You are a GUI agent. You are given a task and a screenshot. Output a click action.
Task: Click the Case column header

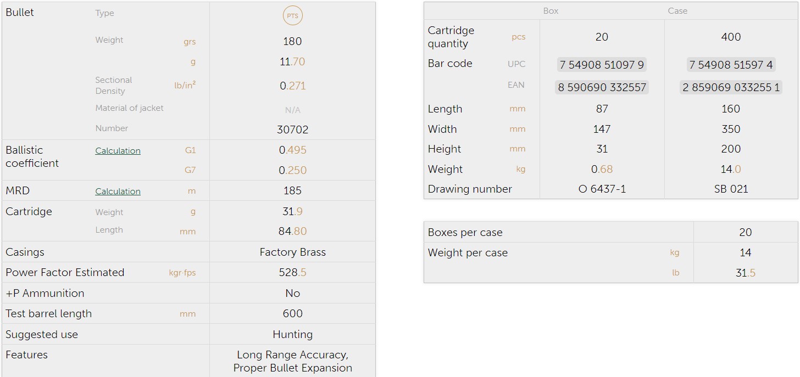pyautogui.click(x=677, y=11)
